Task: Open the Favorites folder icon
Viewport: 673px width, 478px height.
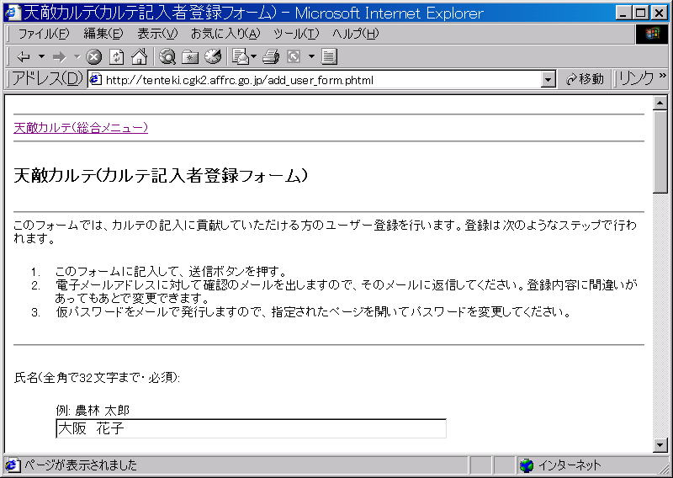Action: pyautogui.click(x=190, y=57)
